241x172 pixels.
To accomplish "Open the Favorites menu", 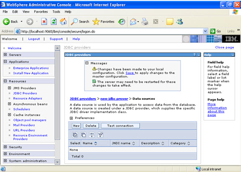I will [x=41, y=12].
